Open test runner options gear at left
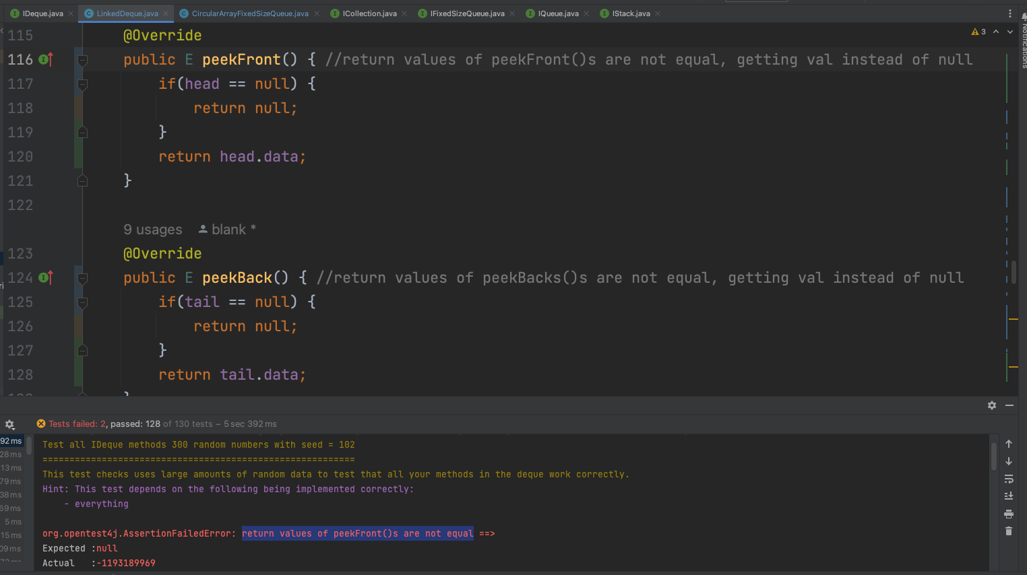 coord(9,424)
